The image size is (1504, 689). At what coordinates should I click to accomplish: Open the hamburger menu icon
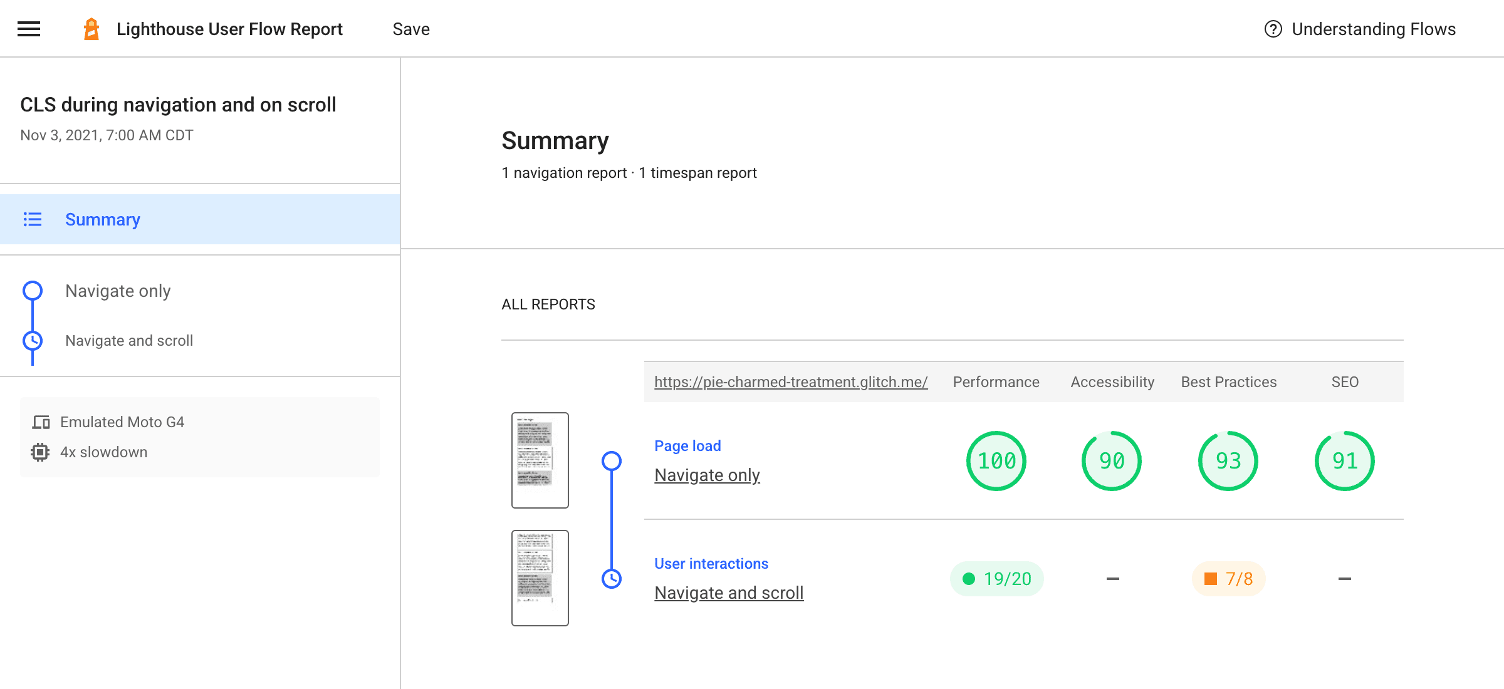click(x=29, y=28)
